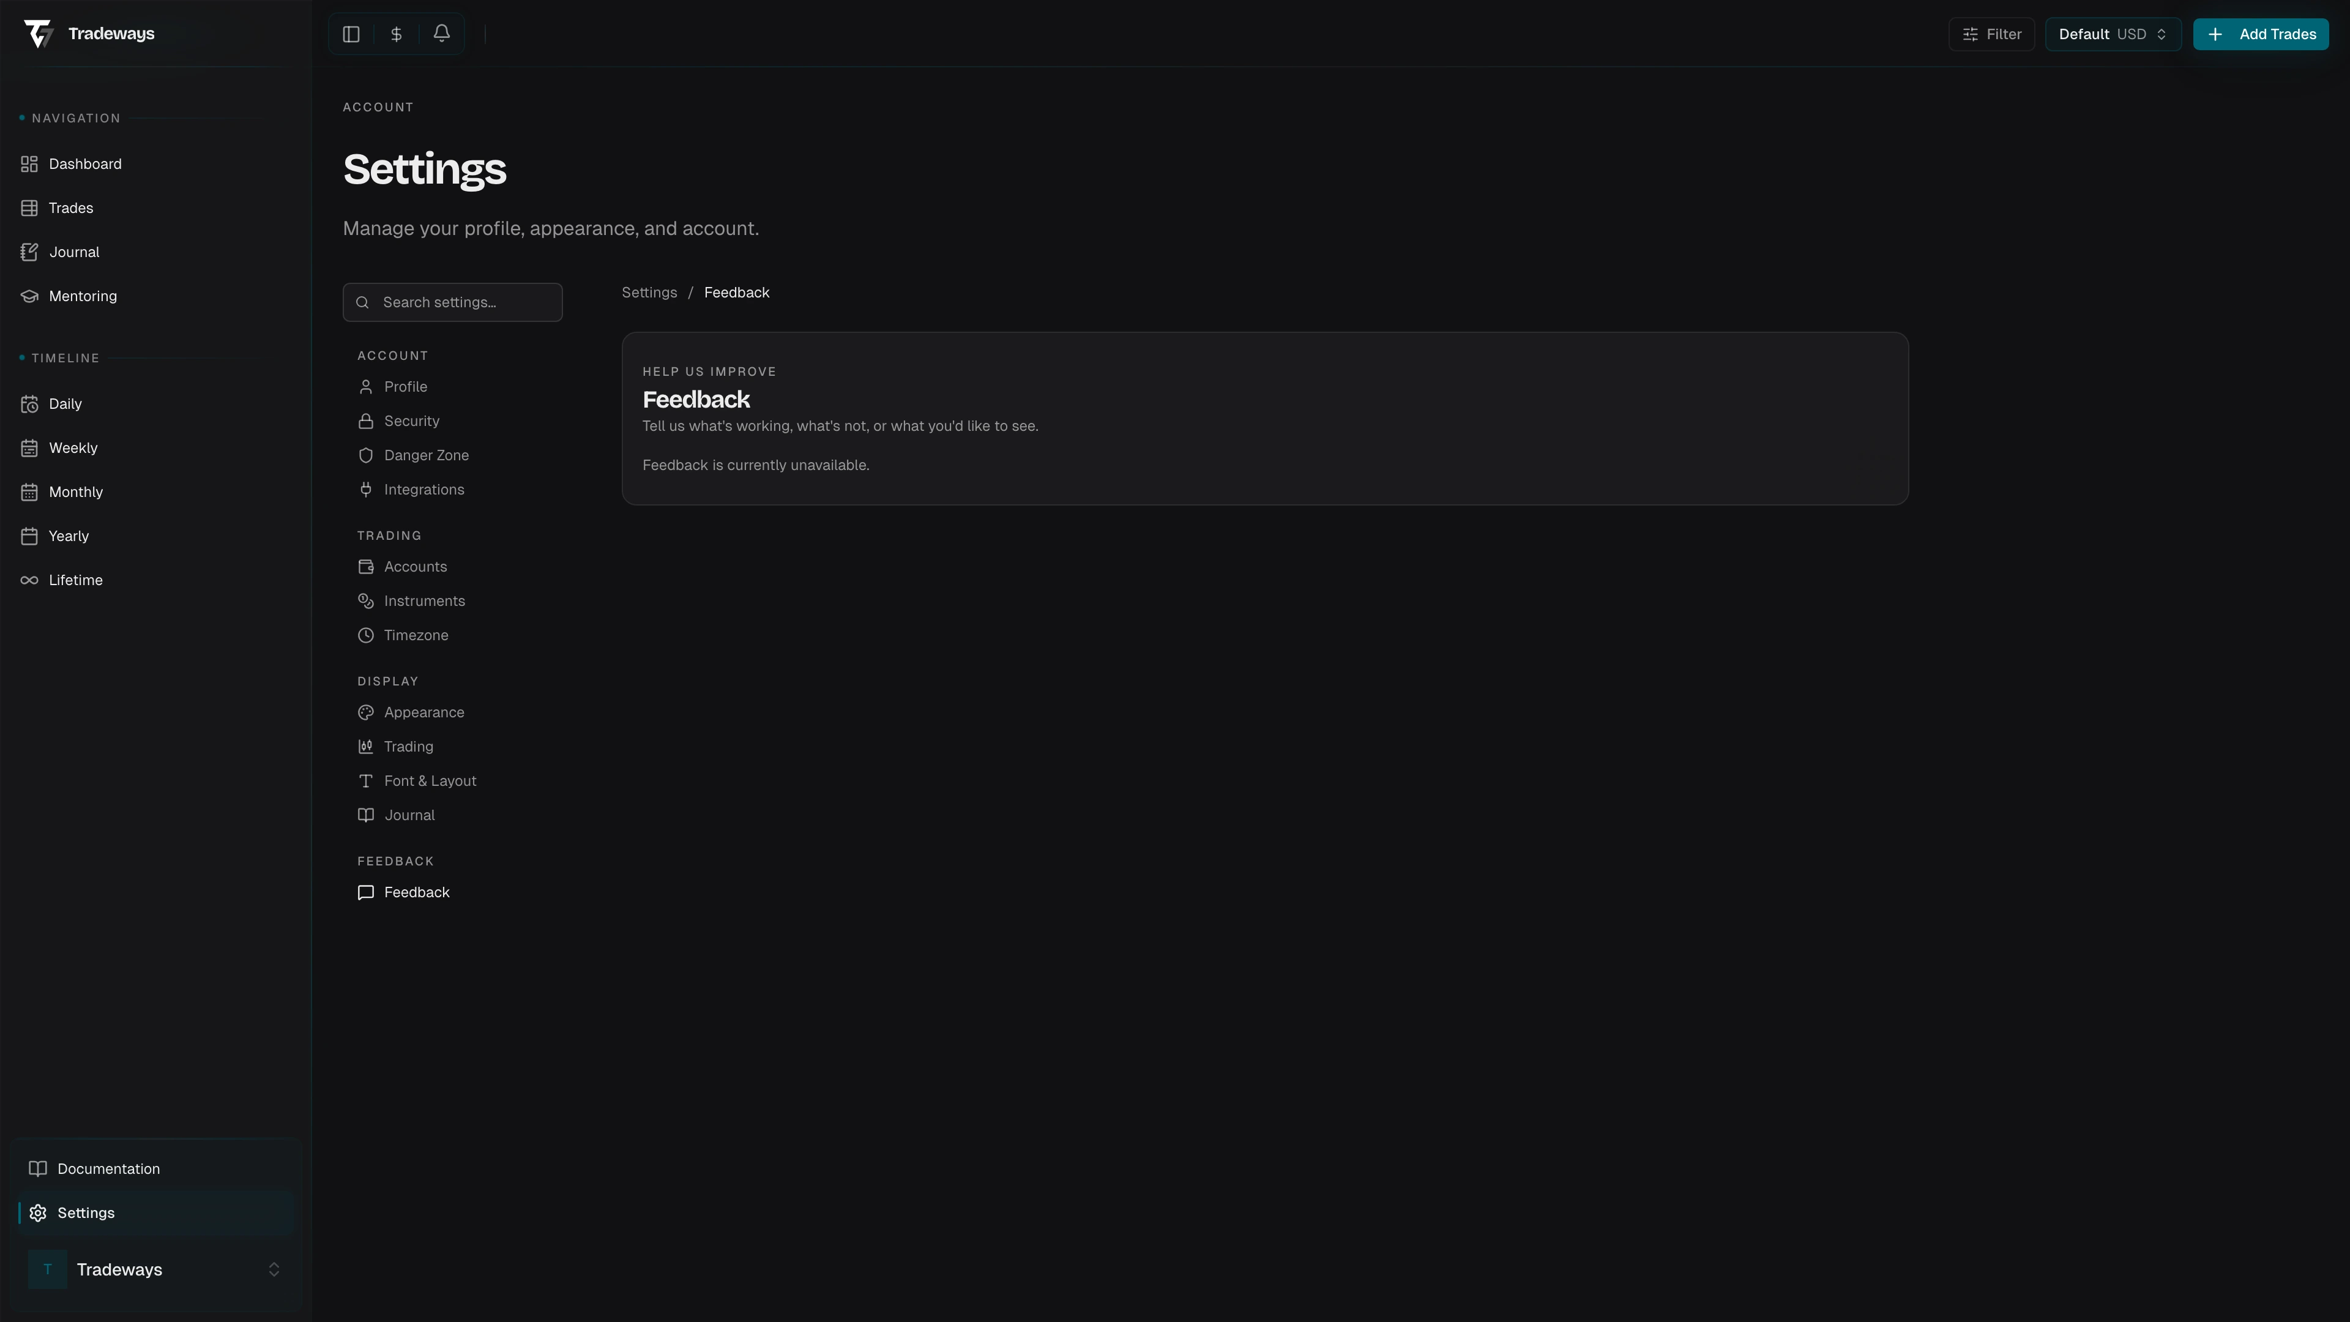
Task: Focus the Search settings field
Action: 452,302
